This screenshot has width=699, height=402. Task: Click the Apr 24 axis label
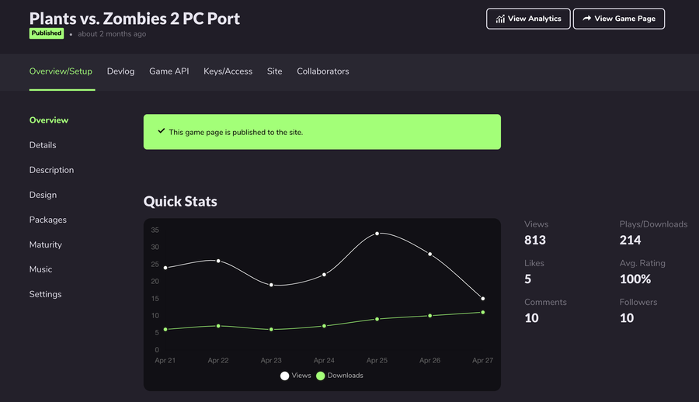click(x=324, y=360)
